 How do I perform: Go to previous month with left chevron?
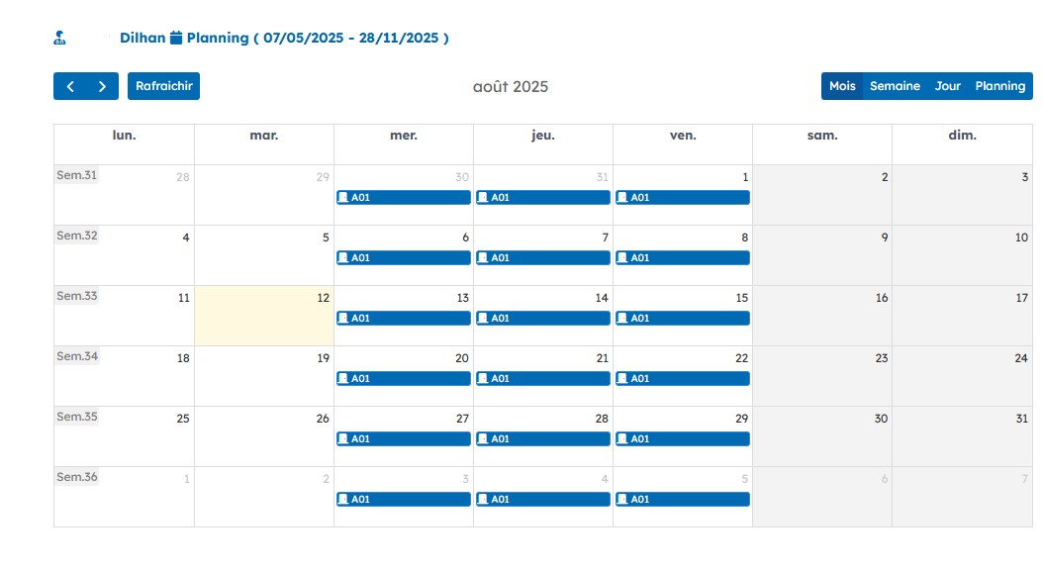pos(70,86)
